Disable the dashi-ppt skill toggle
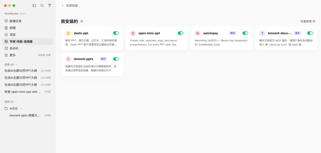This screenshot has width=321, height=153. click(116, 33)
